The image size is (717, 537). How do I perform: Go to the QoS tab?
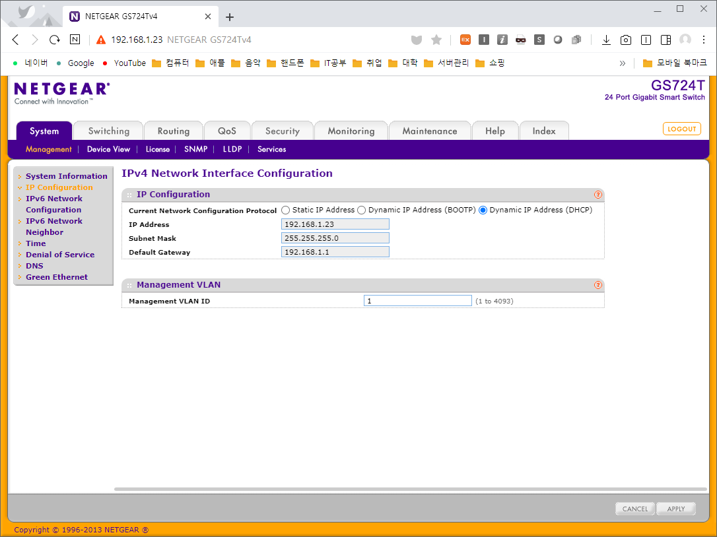227,131
